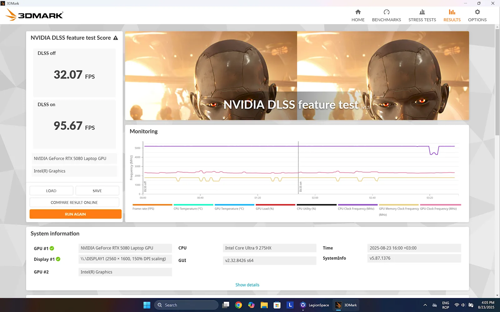500x312 pixels.
Task: Toggle GPU Load (%) legend series
Action: (275, 207)
